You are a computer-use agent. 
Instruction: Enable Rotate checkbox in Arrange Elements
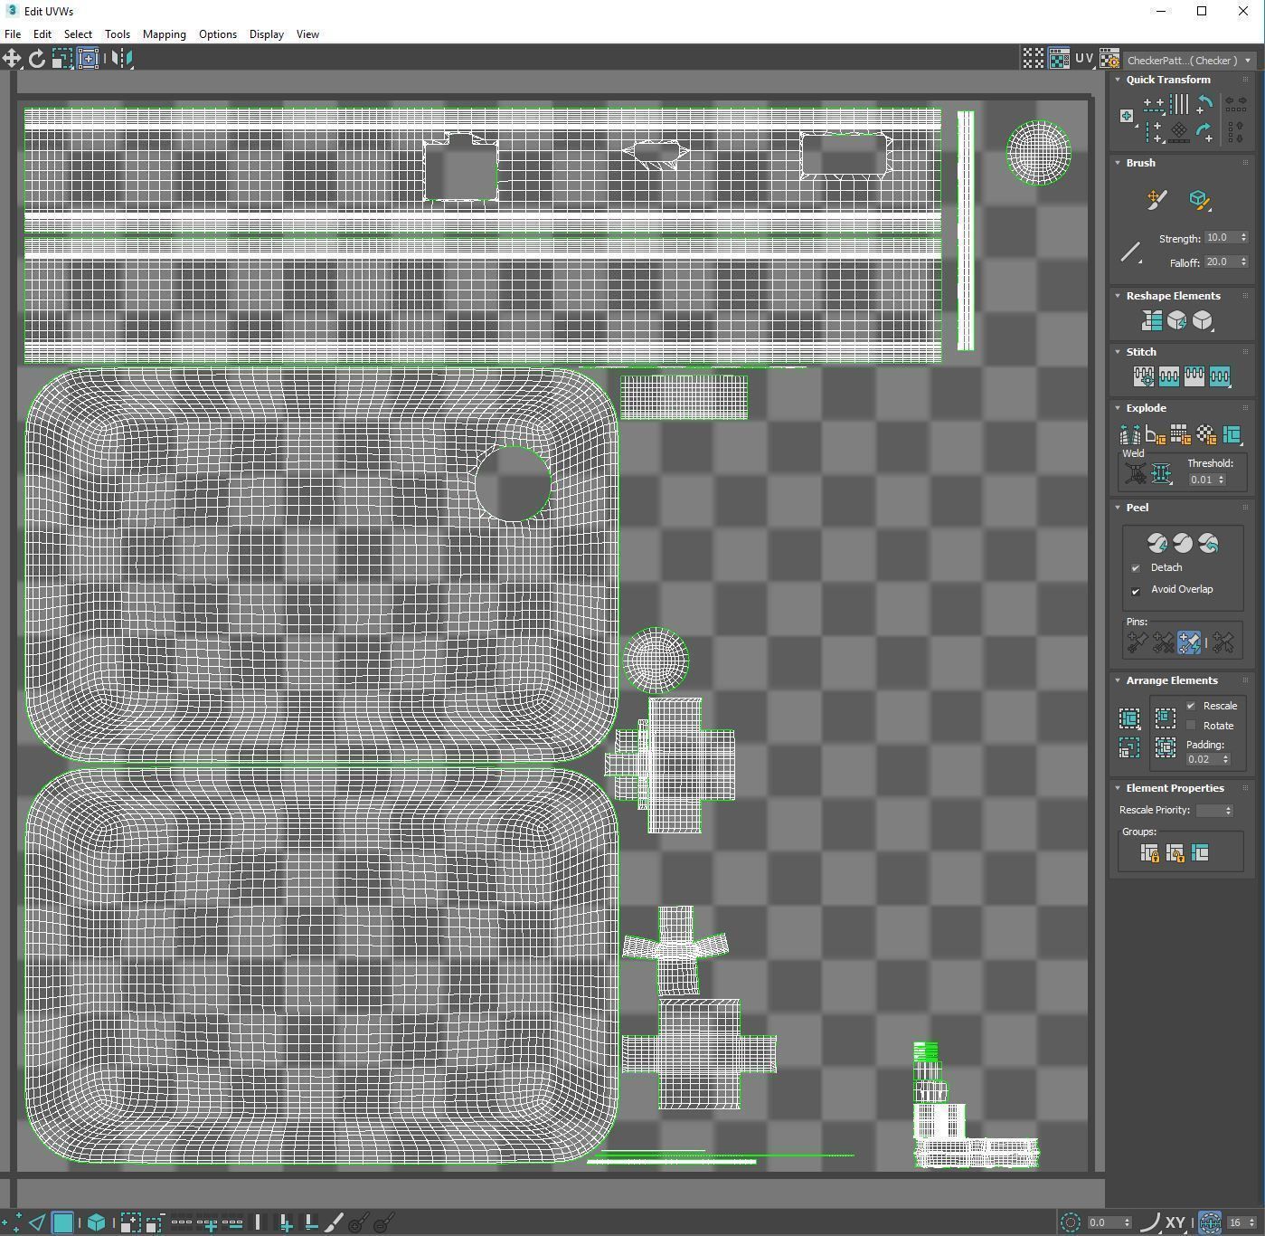[1191, 726]
